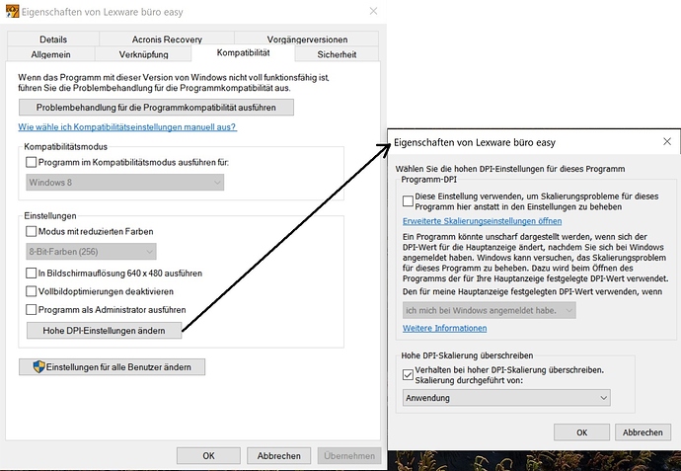Expand the 8-Bit-Farben (256) dropdown

tap(91, 252)
